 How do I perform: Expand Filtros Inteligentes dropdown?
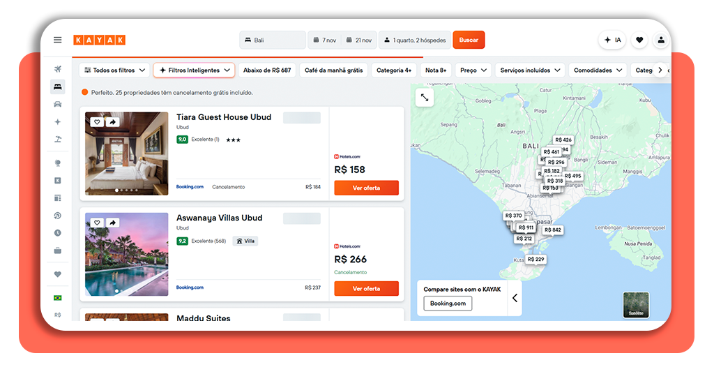(x=194, y=70)
